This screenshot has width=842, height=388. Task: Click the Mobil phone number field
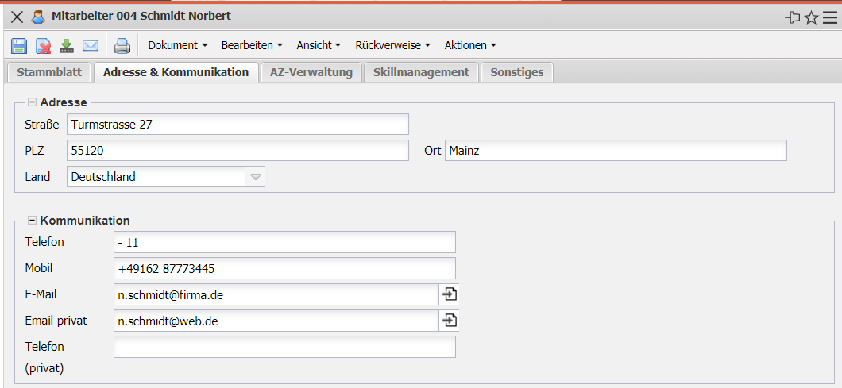pos(284,268)
